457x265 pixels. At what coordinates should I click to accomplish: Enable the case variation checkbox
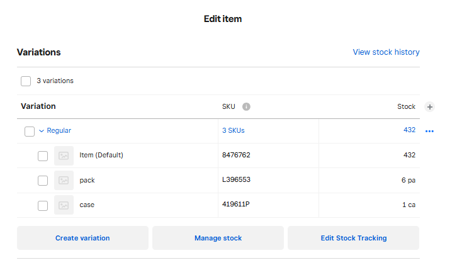(43, 205)
